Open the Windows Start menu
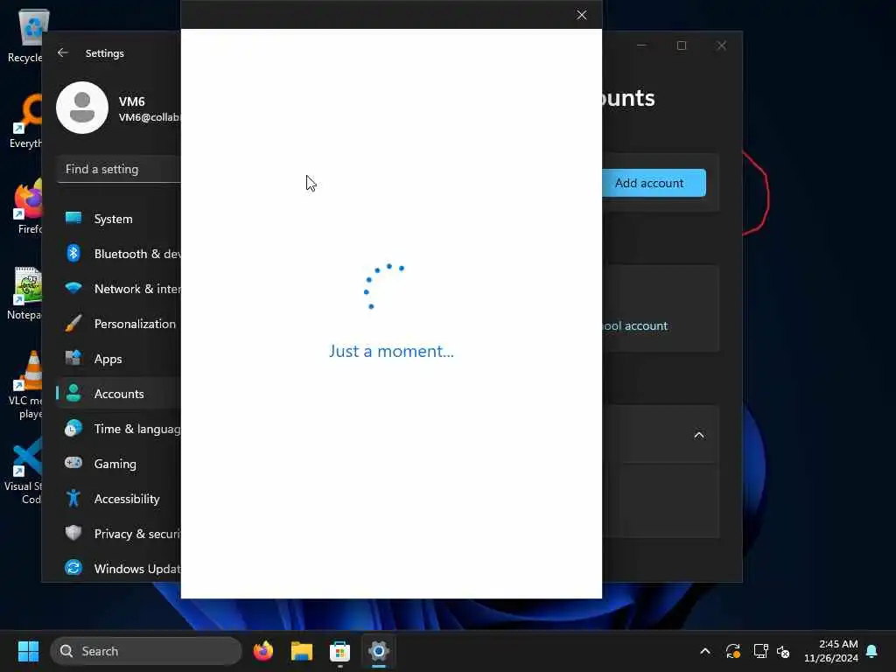Image resolution: width=896 pixels, height=672 pixels. tap(29, 651)
